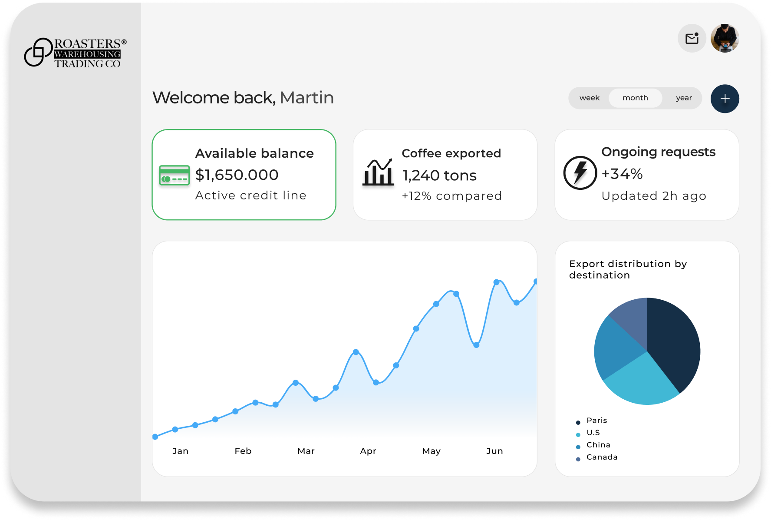Select the Jan axis label on the chart
The width and height of the screenshot is (771, 520).
pos(180,451)
